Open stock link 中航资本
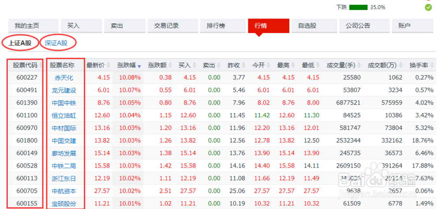Screen dimensions: 441x209 64,191
